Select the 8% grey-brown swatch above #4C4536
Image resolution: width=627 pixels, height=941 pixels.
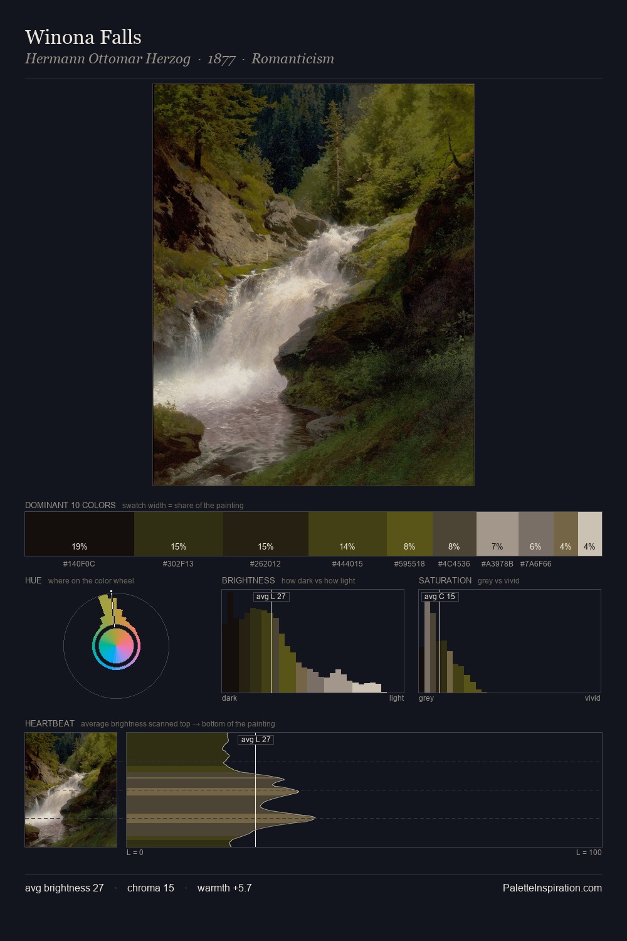pyautogui.click(x=455, y=534)
